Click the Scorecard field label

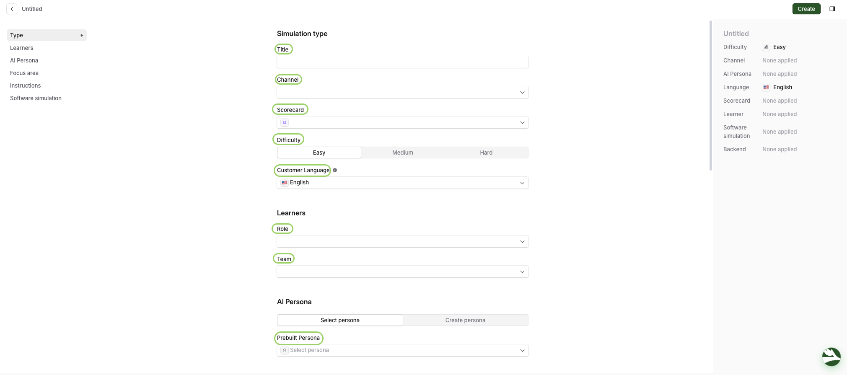tap(290, 110)
